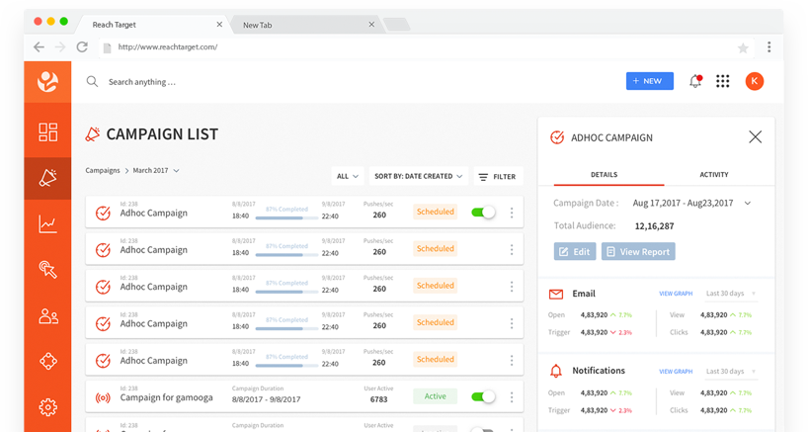Reload the page with the refresh icon

coord(82,46)
